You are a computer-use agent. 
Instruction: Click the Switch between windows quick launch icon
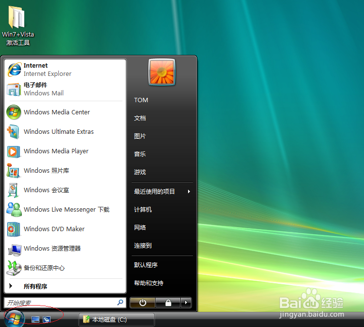47,320
